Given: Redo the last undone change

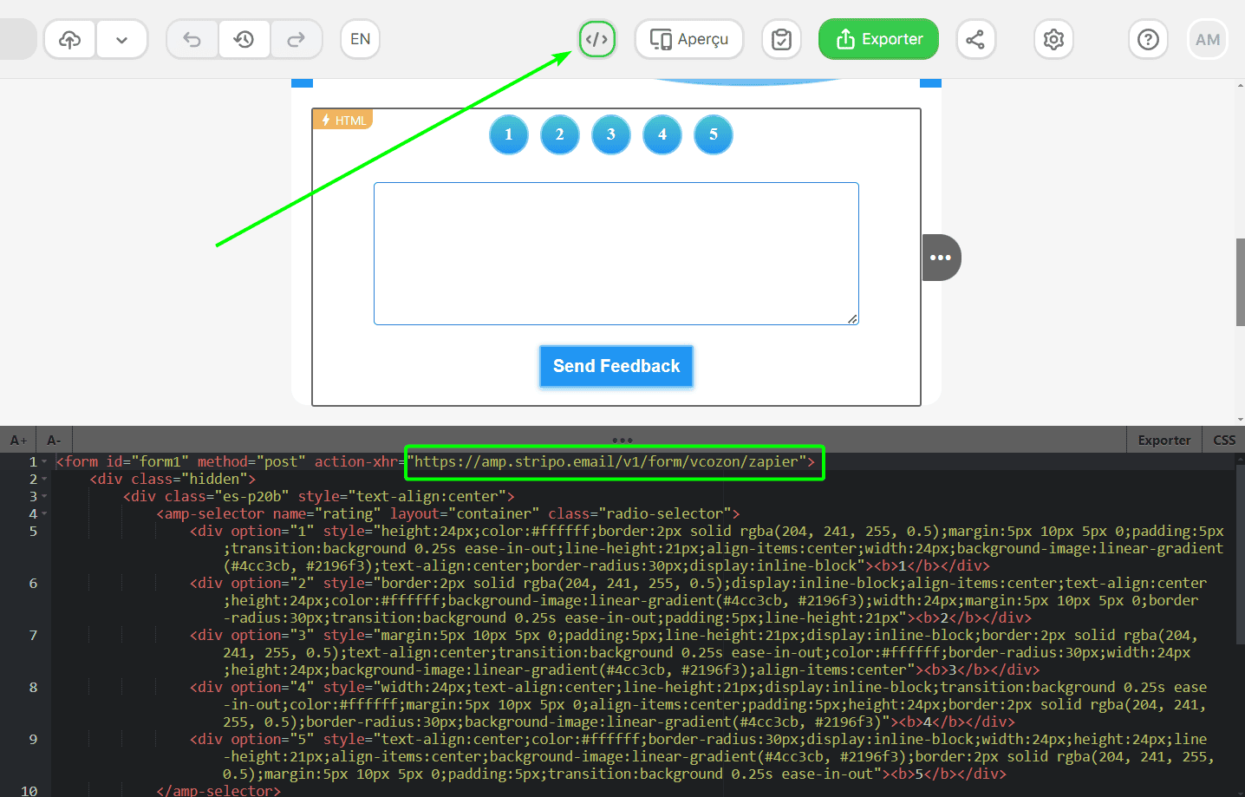Looking at the screenshot, I should [297, 39].
